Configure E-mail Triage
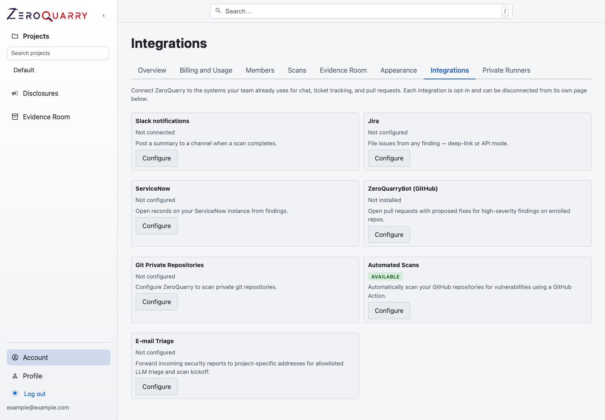This screenshot has height=420, width=605. (157, 387)
